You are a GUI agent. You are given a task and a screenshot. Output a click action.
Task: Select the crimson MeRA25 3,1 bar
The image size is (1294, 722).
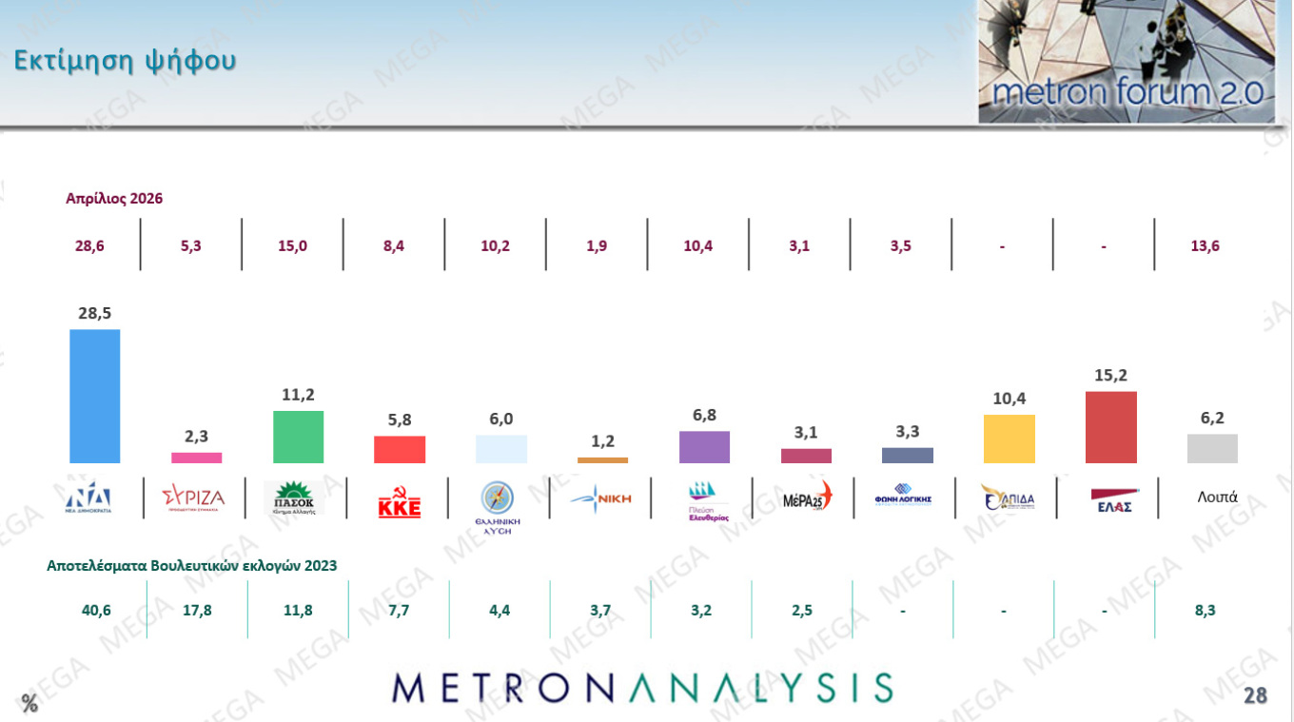click(806, 456)
